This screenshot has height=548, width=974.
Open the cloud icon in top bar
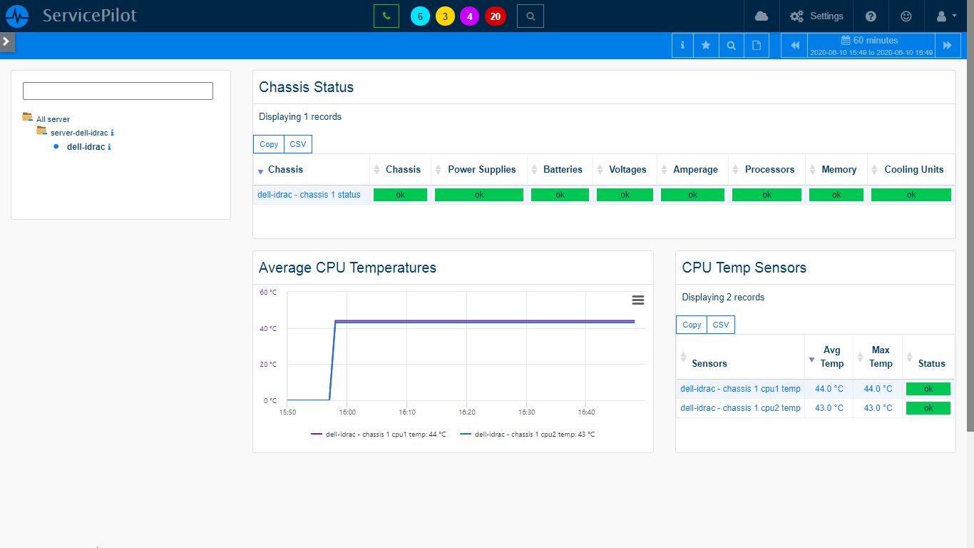tap(762, 16)
